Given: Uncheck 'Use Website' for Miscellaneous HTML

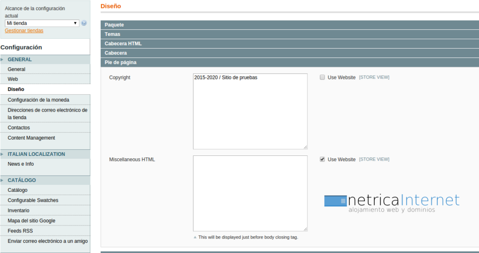Looking at the screenshot, I should pos(322,160).
